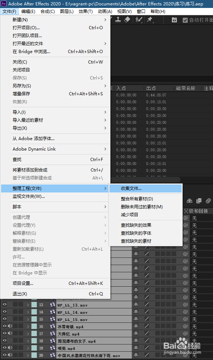Click 增量保存 menu entry

pos(55,94)
